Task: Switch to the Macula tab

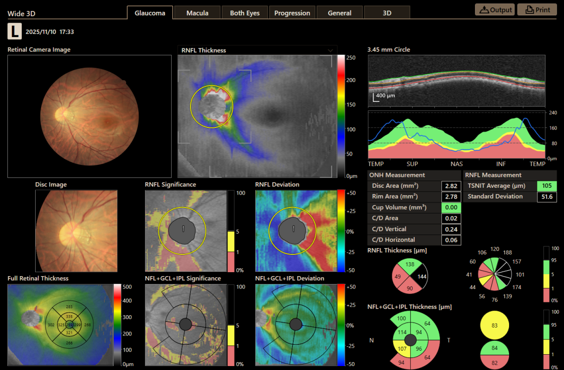Action: pyautogui.click(x=197, y=12)
